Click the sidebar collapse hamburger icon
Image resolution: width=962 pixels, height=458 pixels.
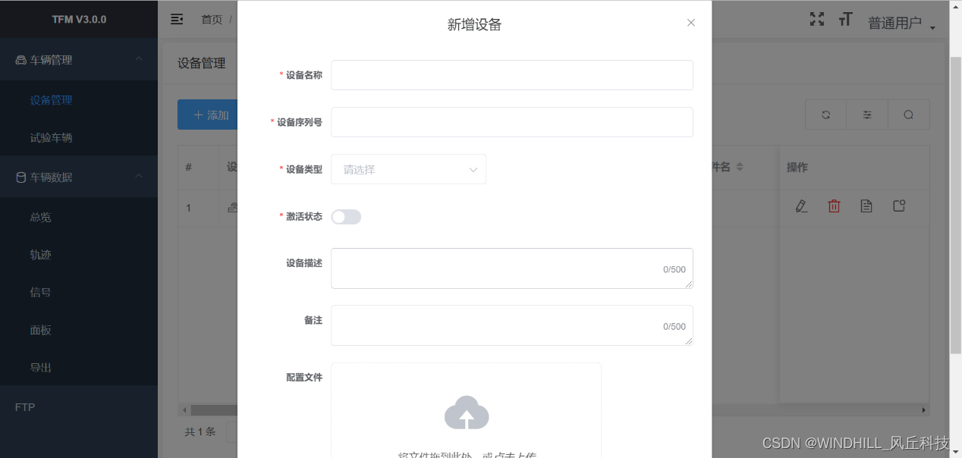tap(177, 19)
